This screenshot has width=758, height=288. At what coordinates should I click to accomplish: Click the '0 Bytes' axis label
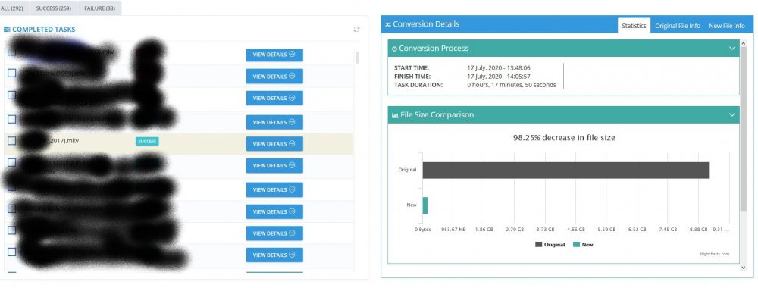pyautogui.click(x=422, y=230)
